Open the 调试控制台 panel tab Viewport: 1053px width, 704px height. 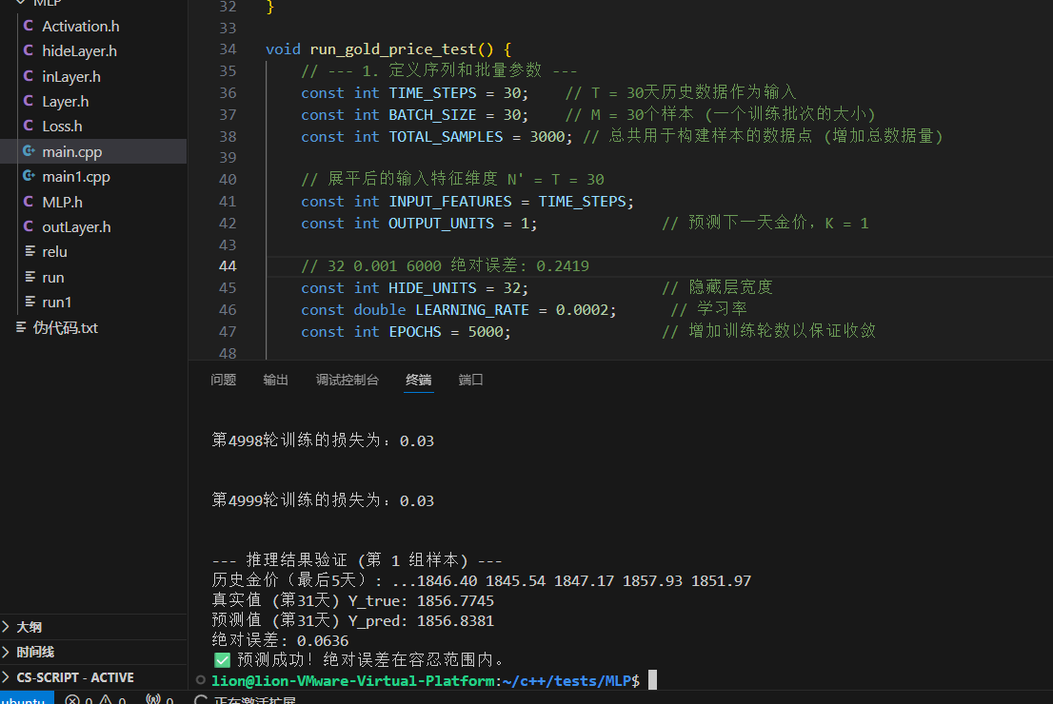point(348,379)
